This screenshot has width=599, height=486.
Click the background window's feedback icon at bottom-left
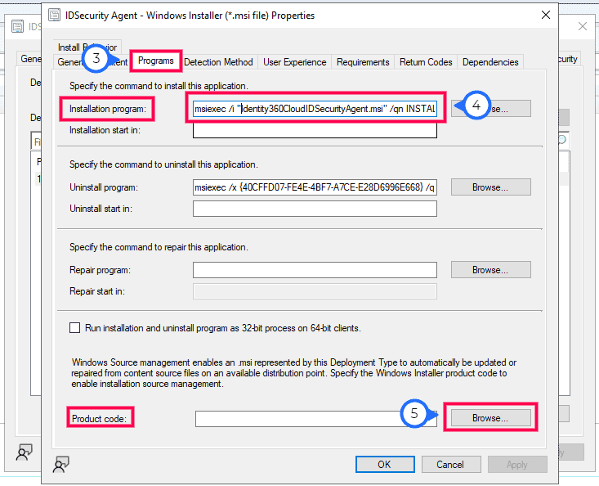coord(25,452)
